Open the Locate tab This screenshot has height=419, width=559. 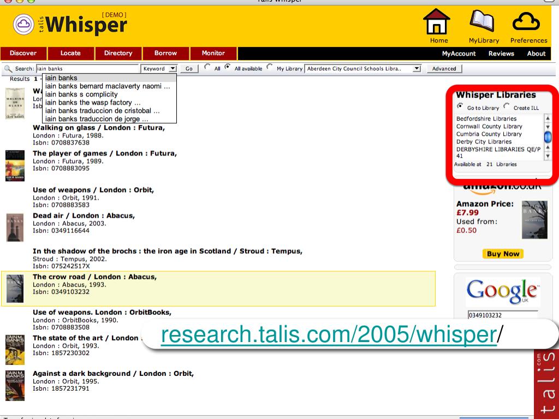(x=70, y=53)
